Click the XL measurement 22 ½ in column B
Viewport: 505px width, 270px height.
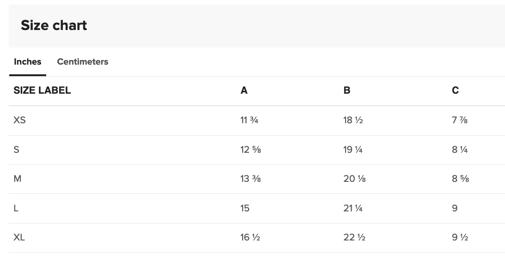point(354,237)
